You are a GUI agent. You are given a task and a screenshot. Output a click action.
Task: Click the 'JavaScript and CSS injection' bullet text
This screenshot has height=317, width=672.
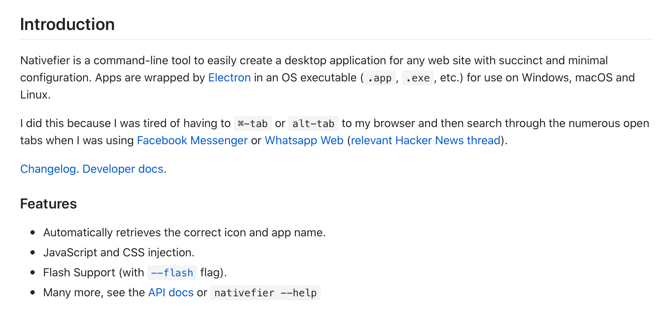(x=118, y=252)
